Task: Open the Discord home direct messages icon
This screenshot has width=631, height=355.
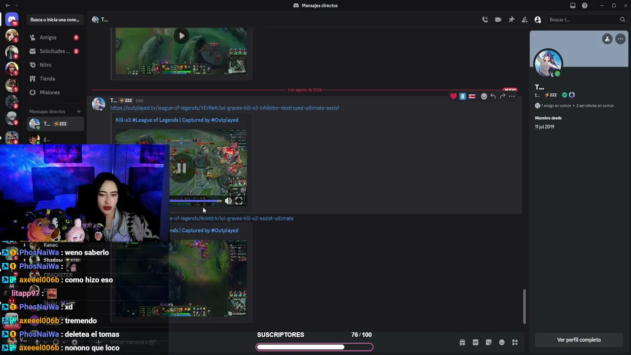Action: (12, 20)
